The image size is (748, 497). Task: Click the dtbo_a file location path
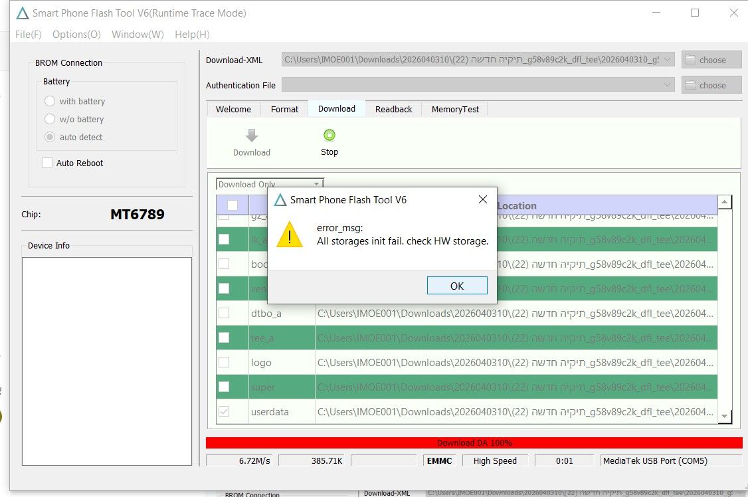pos(515,314)
